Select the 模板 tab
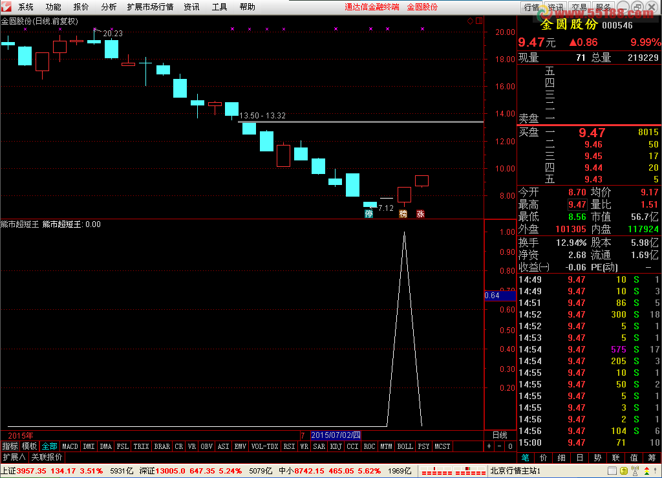 (x=30, y=446)
